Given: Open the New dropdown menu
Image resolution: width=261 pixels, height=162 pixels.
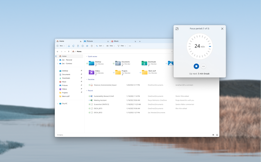Looking at the screenshot, I should pos(61,46).
